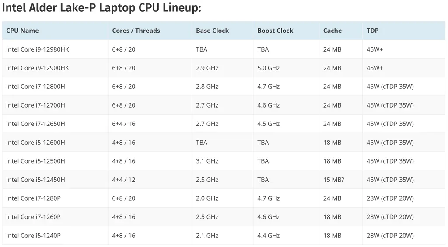Click the TDP column header
448x247 pixels.
point(373,31)
